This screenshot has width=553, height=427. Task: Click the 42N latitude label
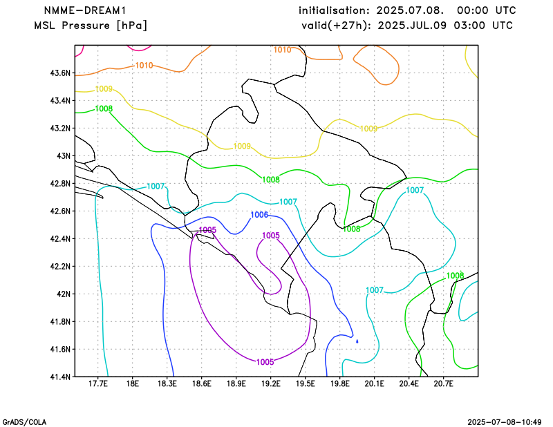[64, 294]
